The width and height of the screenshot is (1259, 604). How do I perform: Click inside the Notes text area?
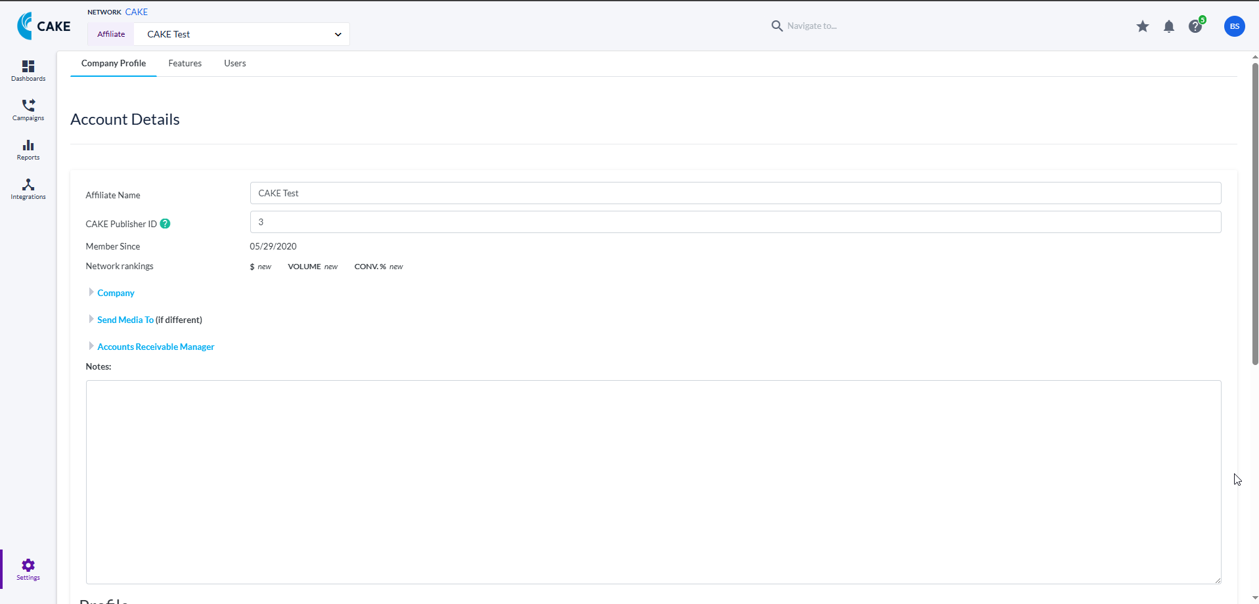coord(653,482)
